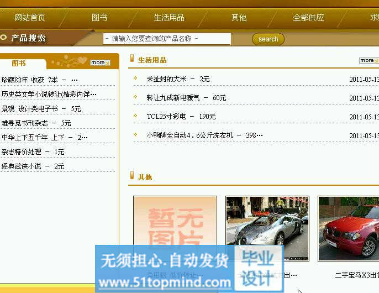Image resolution: width=379 pixels, height=293 pixels.
Task: Open the 二手宝马X3 caption link
Action: click(357, 275)
